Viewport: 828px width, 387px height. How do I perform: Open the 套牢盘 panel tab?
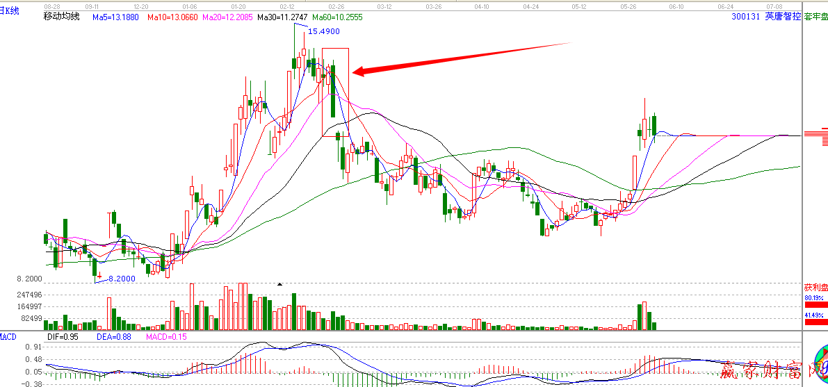tap(815, 16)
